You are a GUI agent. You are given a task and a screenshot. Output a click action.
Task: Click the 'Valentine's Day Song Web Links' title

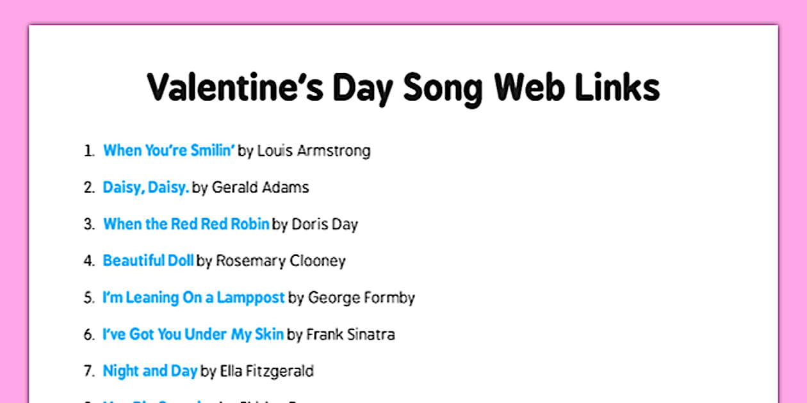(x=403, y=88)
